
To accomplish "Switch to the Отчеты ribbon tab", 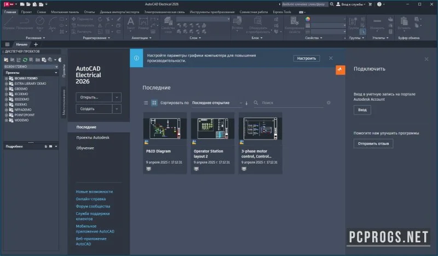I will pyautogui.click(x=89, y=12).
